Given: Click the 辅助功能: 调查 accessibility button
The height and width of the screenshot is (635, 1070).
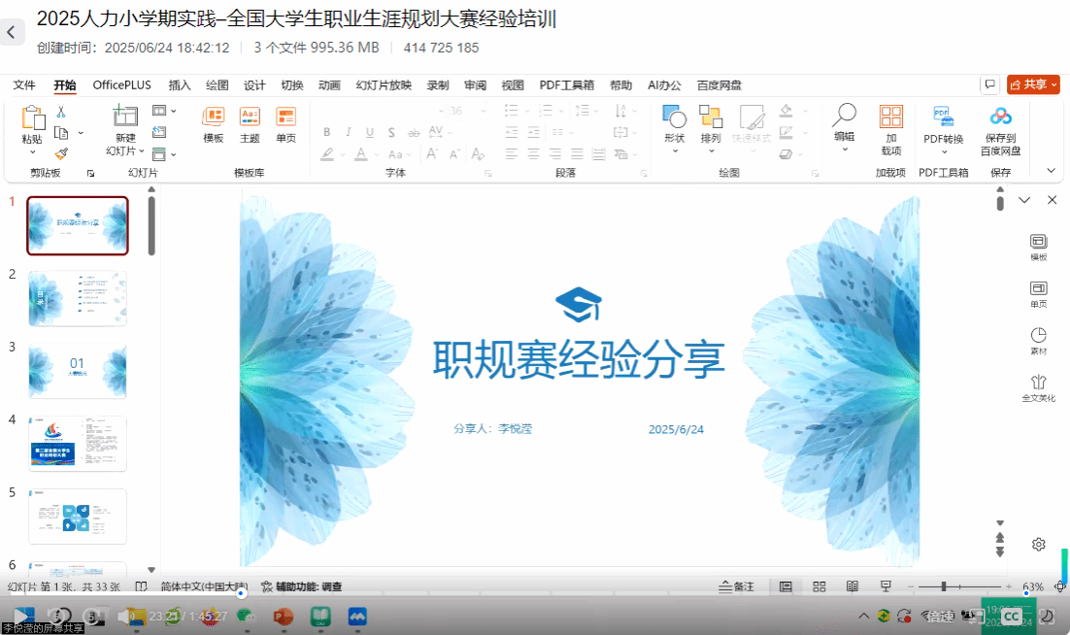Looking at the screenshot, I should pos(301,586).
